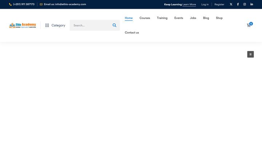This screenshot has width=262, height=164.
Task: Open the X (Twitter) social icon
Action: coord(231,4)
